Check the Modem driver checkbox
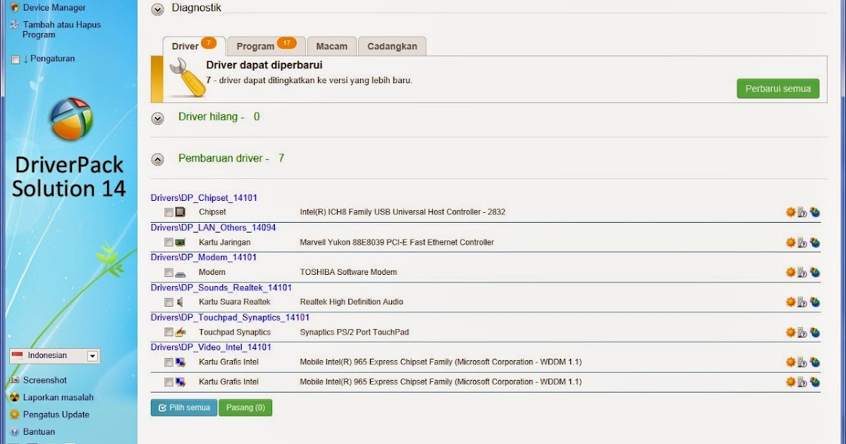Viewport: 846px width, 444px height. tap(168, 273)
